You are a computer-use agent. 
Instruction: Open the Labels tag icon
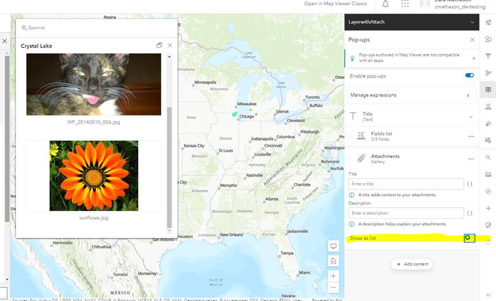click(488, 124)
